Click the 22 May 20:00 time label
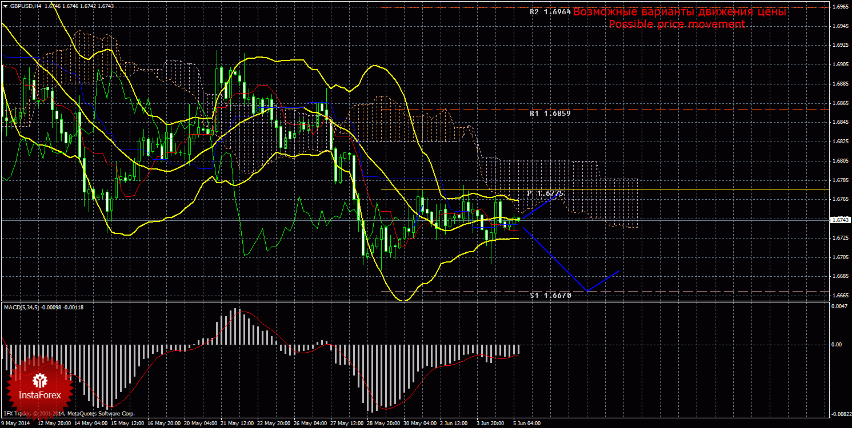This screenshot has height=428, width=852. [274, 424]
